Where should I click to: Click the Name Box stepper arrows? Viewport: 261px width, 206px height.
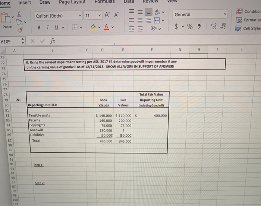(x=23, y=41)
